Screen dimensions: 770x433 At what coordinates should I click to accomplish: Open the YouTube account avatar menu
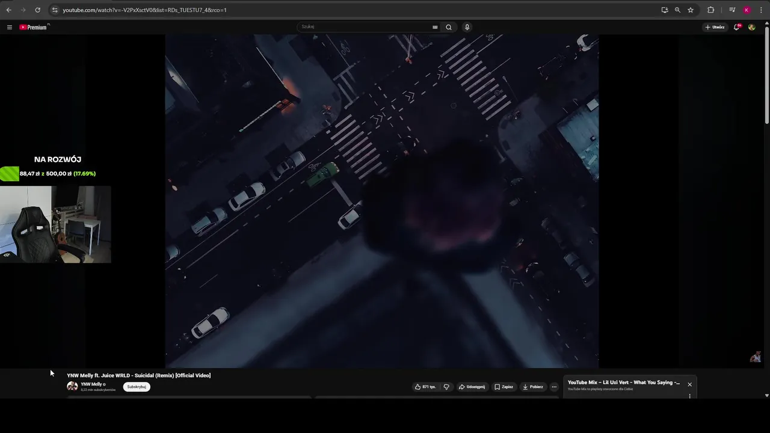[751, 27]
